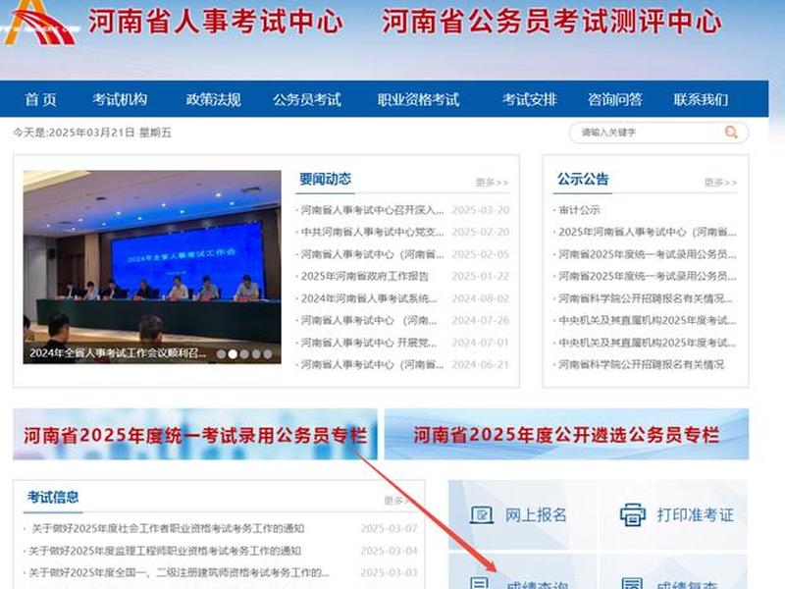Viewport: 785px width, 589px height.
Task: Open 咨询问答 navigation item
Action: pos(615,100)
